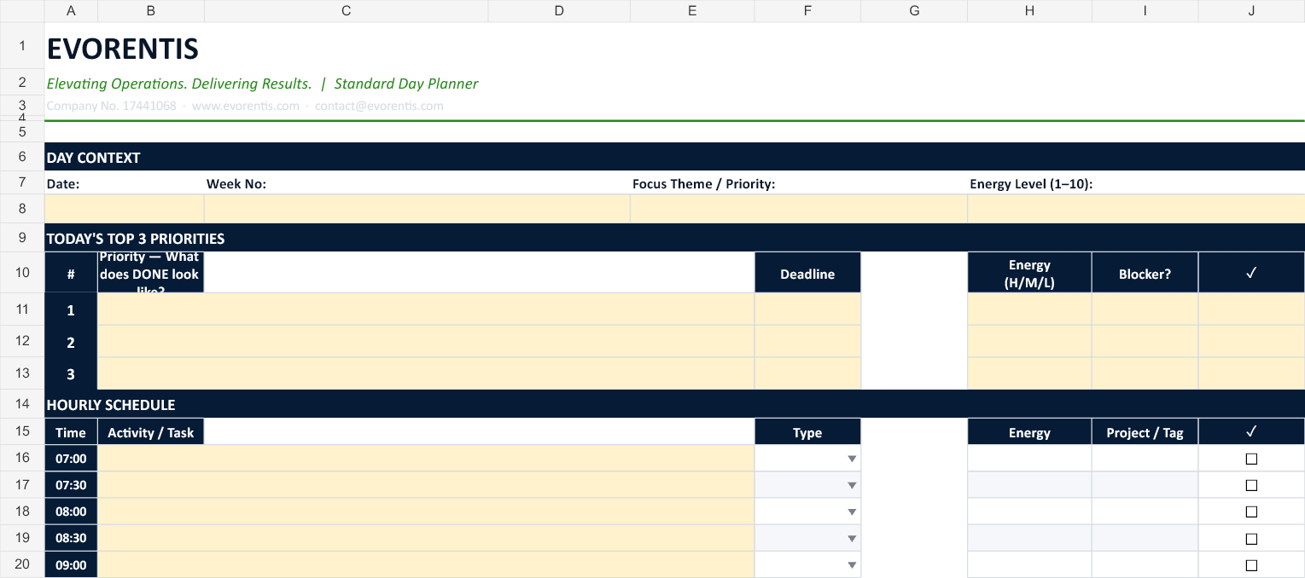Select row 11 header
Viewport: 1305px width, 578px height.
pos(22,309)
